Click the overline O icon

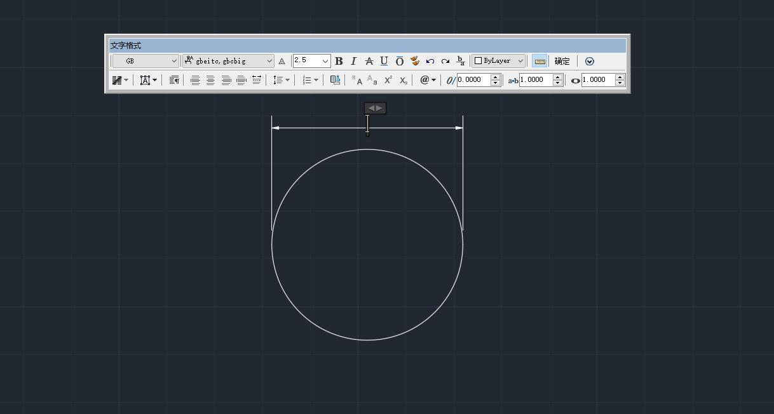(399, 61)
